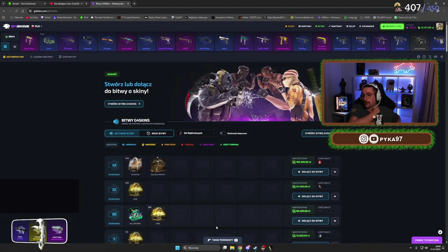Open the user profile avatar

pyautogui.click(x=440, y=26)
